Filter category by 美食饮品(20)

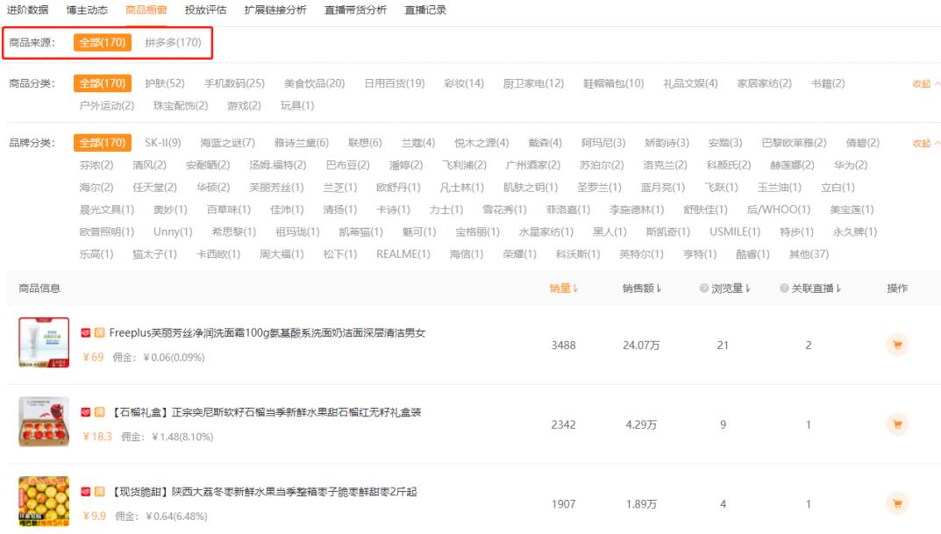click(x=315, y=83)
